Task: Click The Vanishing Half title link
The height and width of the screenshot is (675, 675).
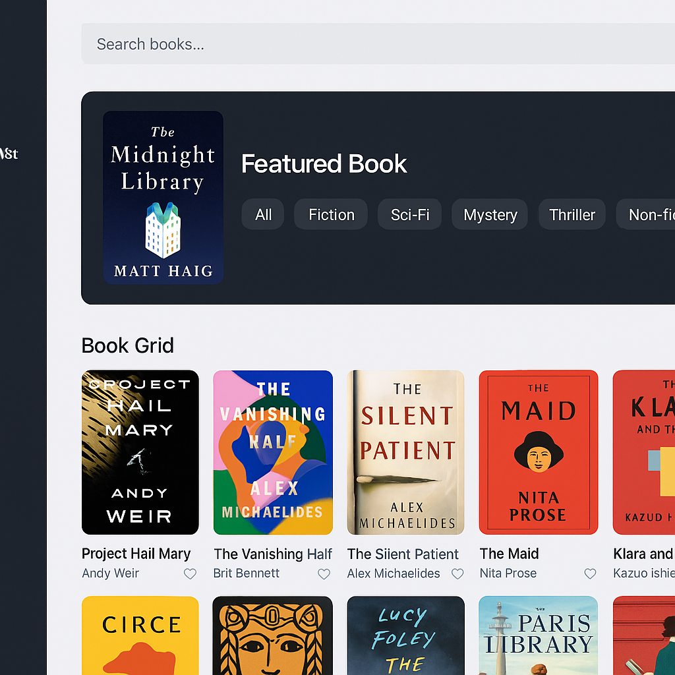Action: click(x=273, y=554)
